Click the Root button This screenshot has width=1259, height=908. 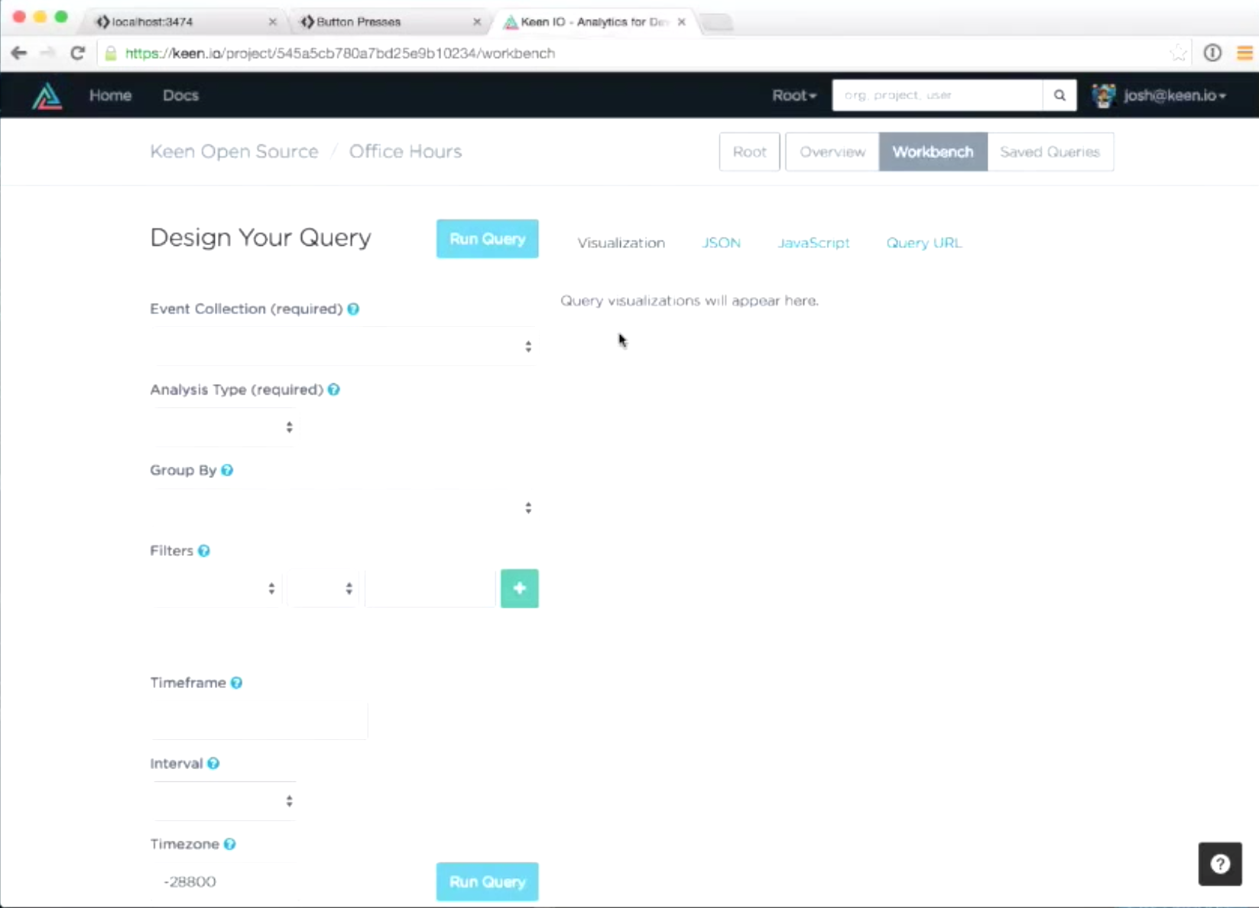749,152
